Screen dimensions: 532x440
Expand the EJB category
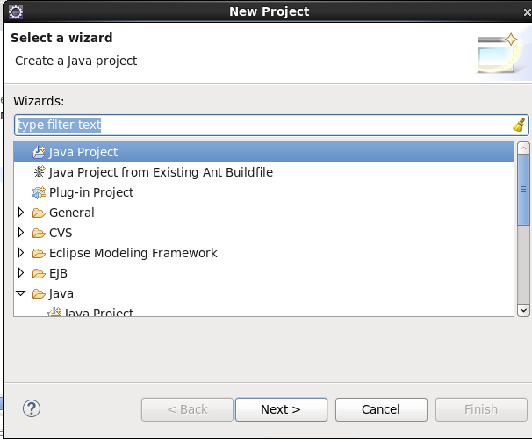pyautogui.click(x=22, y=273)
